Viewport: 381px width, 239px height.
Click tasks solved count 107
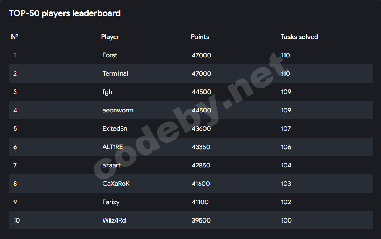(x=286, y=128)
